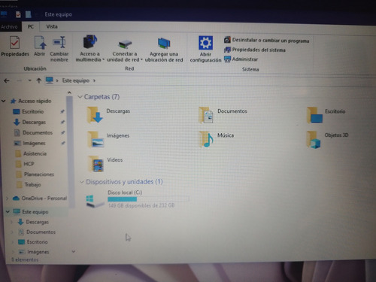This screenshot has width=376, height=282.
Task: Select the PC ribbon tab
Action: [31, 26]
